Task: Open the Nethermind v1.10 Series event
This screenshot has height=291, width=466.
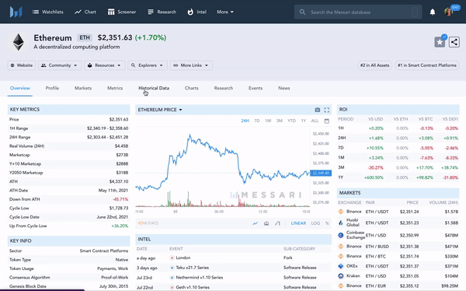Action: 199,277
